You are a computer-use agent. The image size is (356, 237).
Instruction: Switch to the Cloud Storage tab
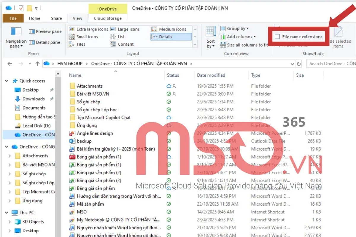pyautogui.click(x=108, y=18)
